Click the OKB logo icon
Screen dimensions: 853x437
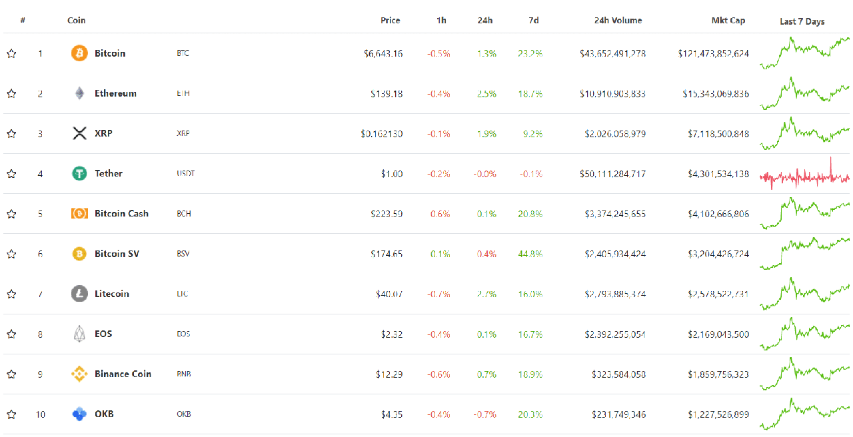[79, 414]
